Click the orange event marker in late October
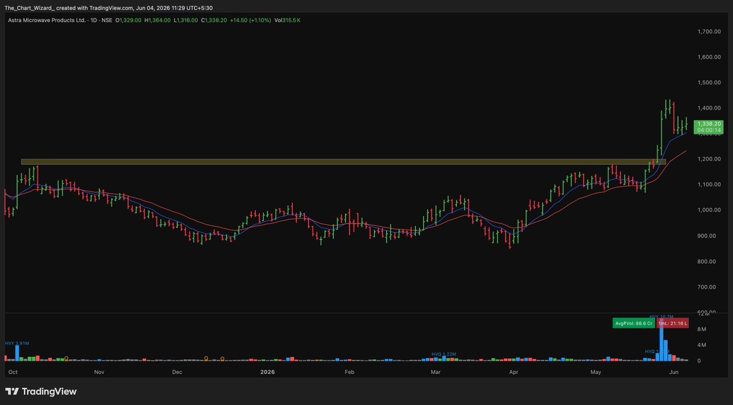Screen dimensions: 733x405 click(x=66, y=359)
